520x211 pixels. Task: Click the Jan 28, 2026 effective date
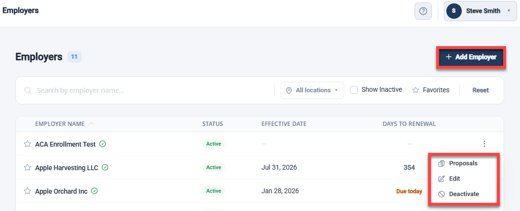pyautogui.click(x=280, y=191)
